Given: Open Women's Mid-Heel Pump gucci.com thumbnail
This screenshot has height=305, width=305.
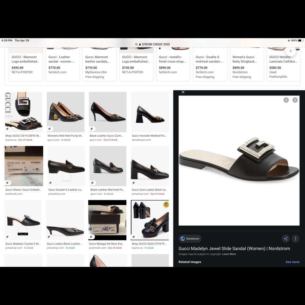Looking at the screenshot, I should 66,112.
